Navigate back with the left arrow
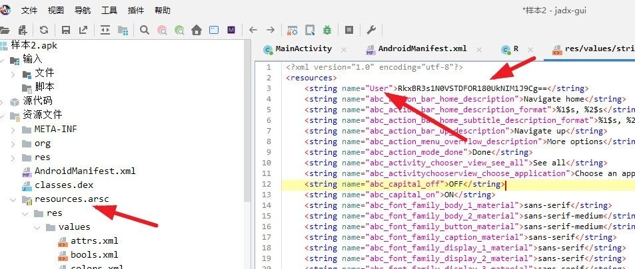The width and height of the screenshot is (635, 269). [x=253, y=30]
